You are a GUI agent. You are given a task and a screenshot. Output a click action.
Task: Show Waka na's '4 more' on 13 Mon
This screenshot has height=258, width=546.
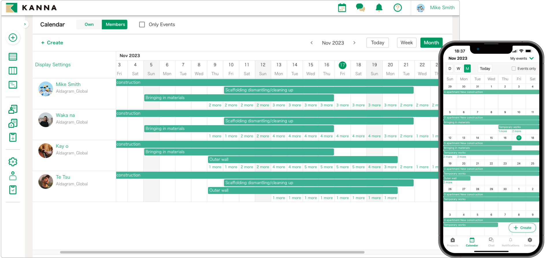[x=278, y=136]
